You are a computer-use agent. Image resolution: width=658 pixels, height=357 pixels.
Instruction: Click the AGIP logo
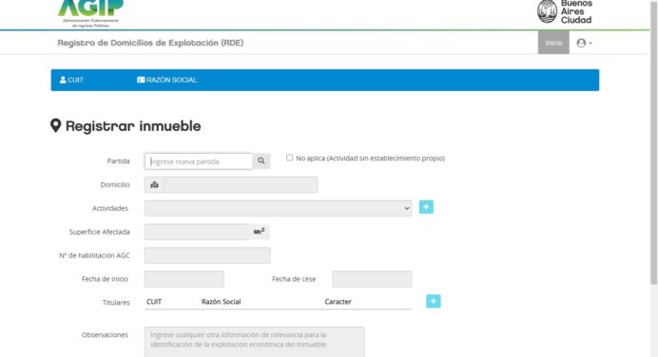90,13
